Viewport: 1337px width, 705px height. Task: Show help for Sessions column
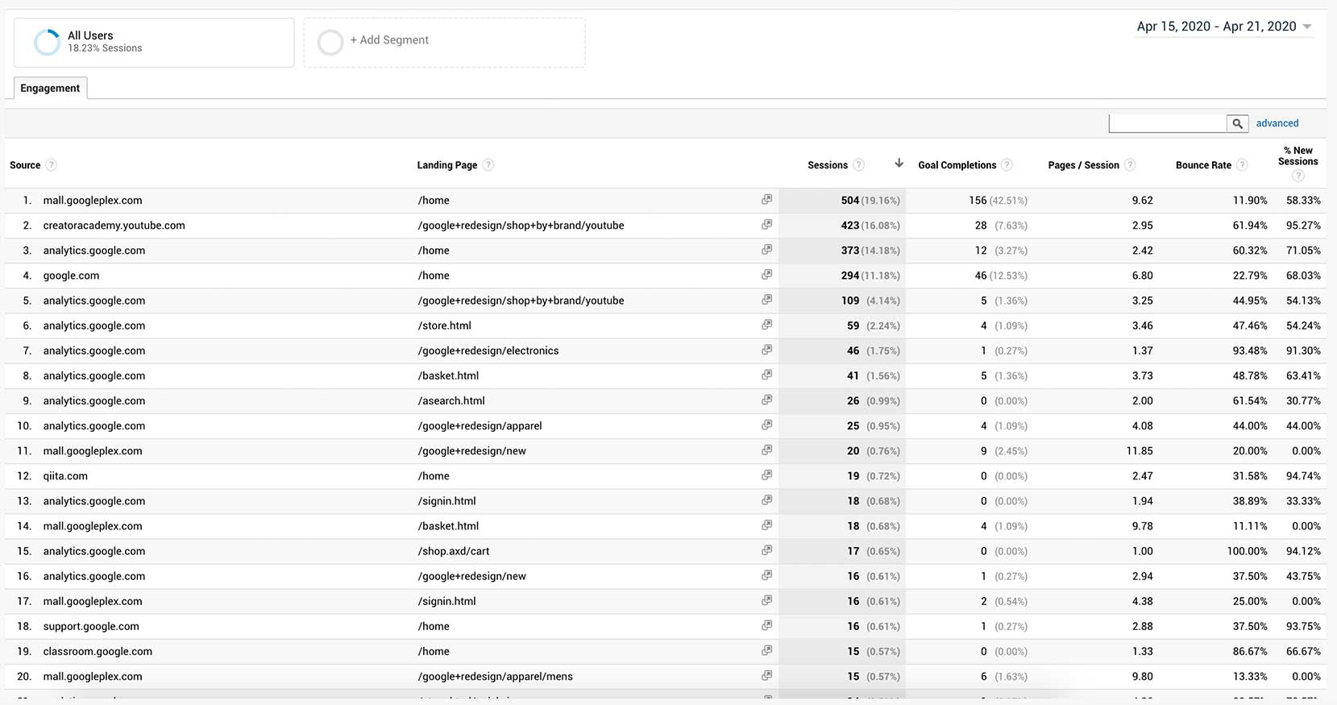coord(859,165)
